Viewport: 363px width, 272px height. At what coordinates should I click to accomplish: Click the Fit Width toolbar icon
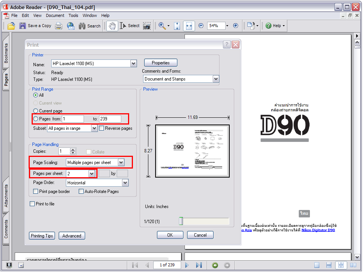click(x=189, y=26)
